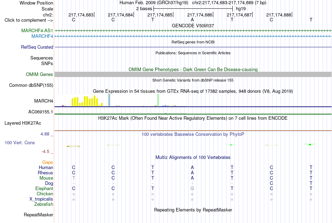Select the Dog alignment row label
Viewport: 332px width, 223px height.
tap(49, 183)
